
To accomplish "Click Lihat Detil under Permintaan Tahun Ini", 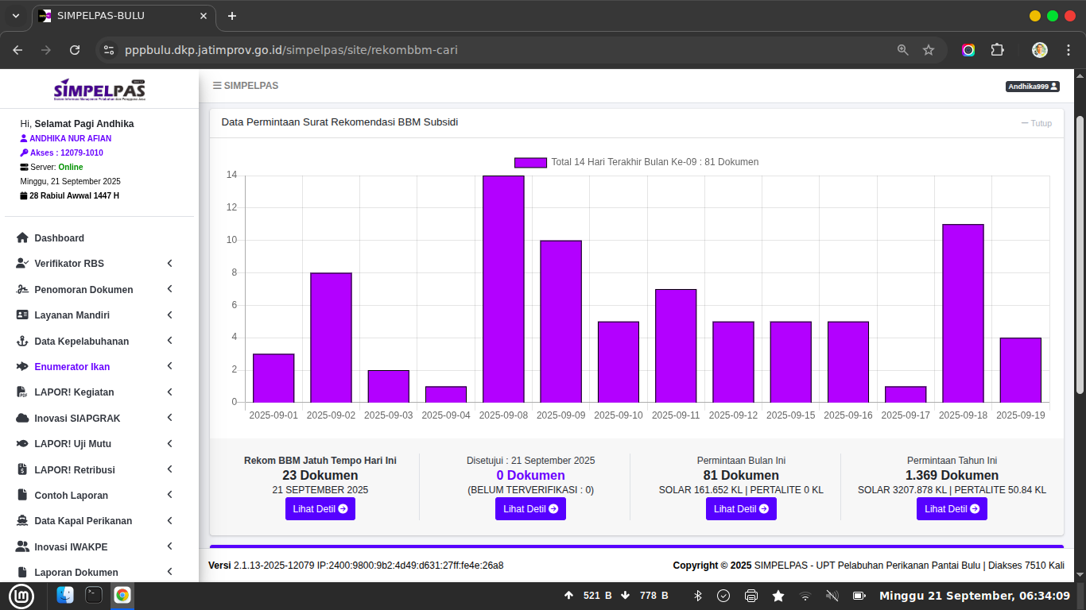I will pos(952,509).
